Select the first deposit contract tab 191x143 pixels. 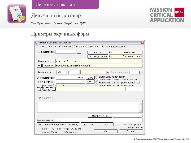click(x=54, y=46)
